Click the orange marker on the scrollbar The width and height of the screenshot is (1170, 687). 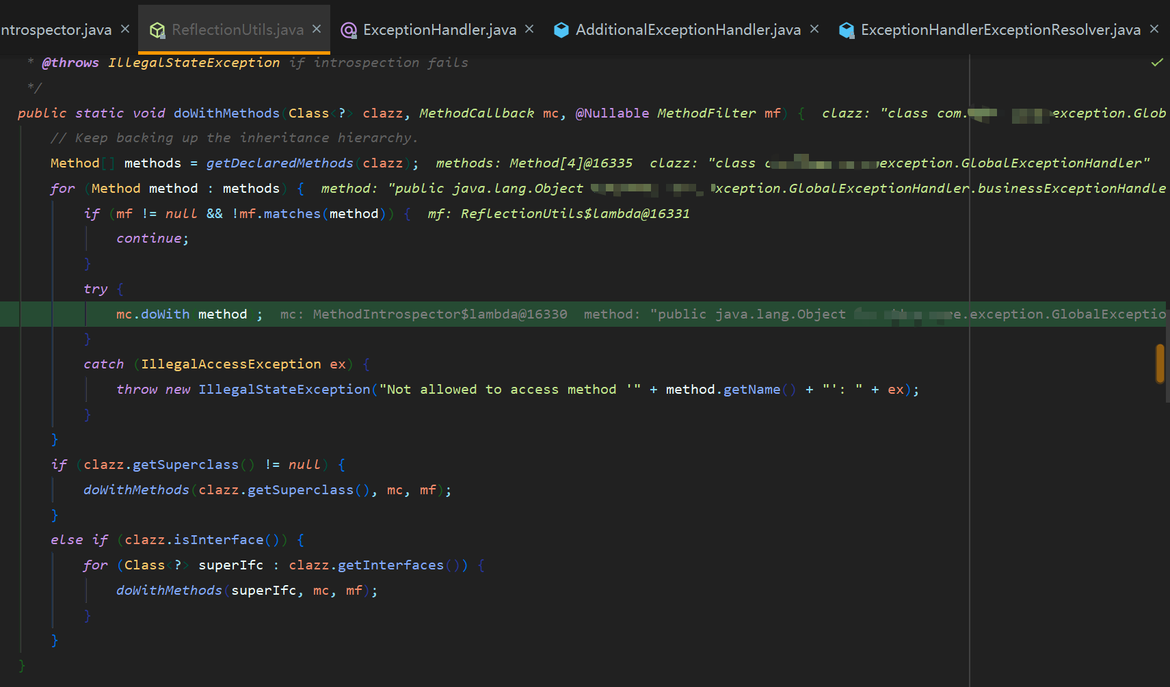[x=1160, y=364]
